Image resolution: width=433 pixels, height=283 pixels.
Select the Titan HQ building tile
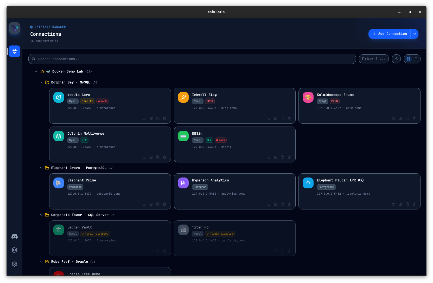183,230
